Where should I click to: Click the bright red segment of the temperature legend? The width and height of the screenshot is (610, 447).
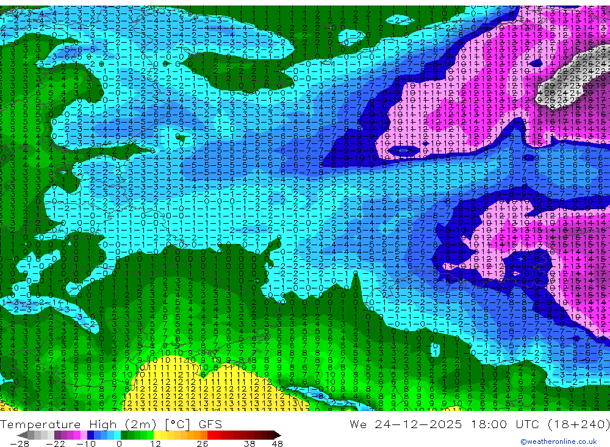(210, 435)
